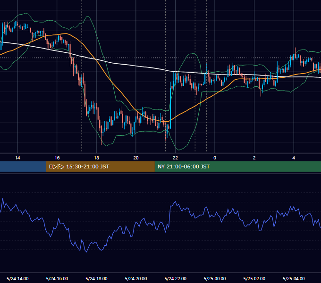The image size is (321, 283).
Task: Click the NY 21:00-06:00 JST session bar
Action: click(x=237, y=166)
